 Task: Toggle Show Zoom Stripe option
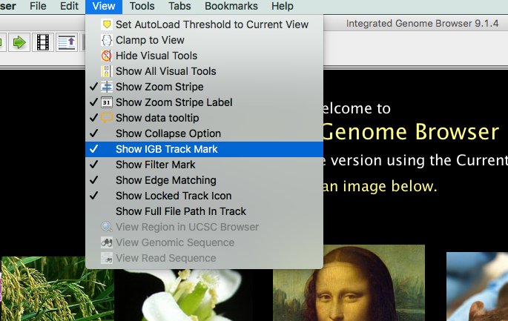click(159, 87)
